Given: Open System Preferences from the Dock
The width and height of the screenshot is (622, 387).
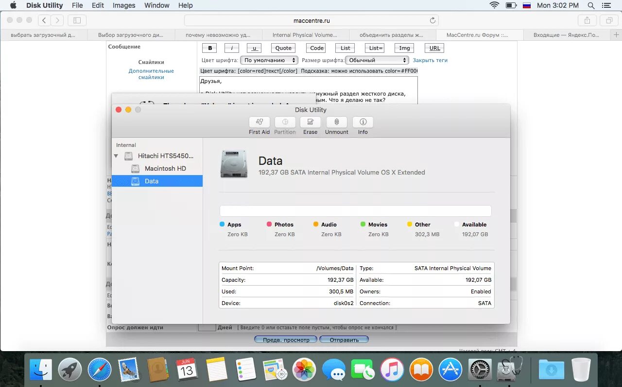Looking at the screenshot, I should click(480, 370).
